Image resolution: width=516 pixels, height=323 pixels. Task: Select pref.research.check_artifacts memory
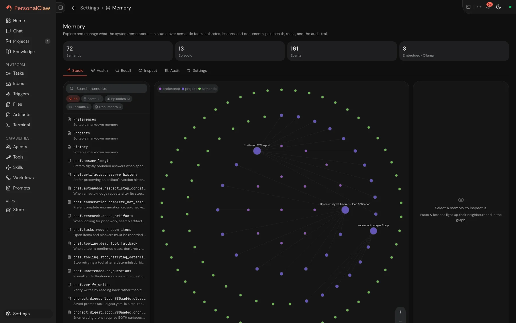click(107, 218)
